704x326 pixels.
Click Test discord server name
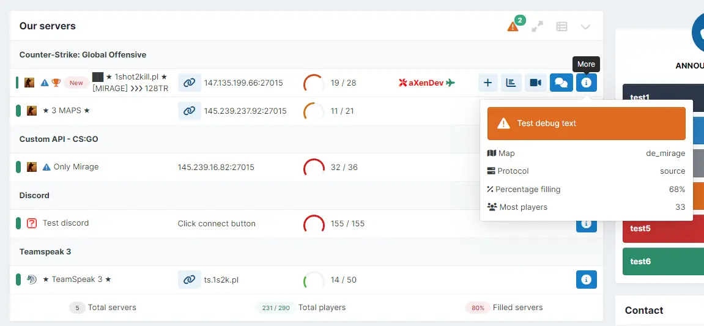point(65,223)
